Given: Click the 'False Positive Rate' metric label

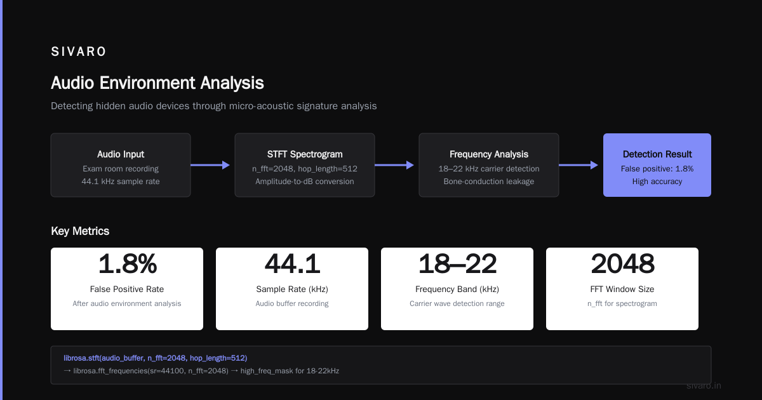Looking at the screenshot, I should pos(127,290).
